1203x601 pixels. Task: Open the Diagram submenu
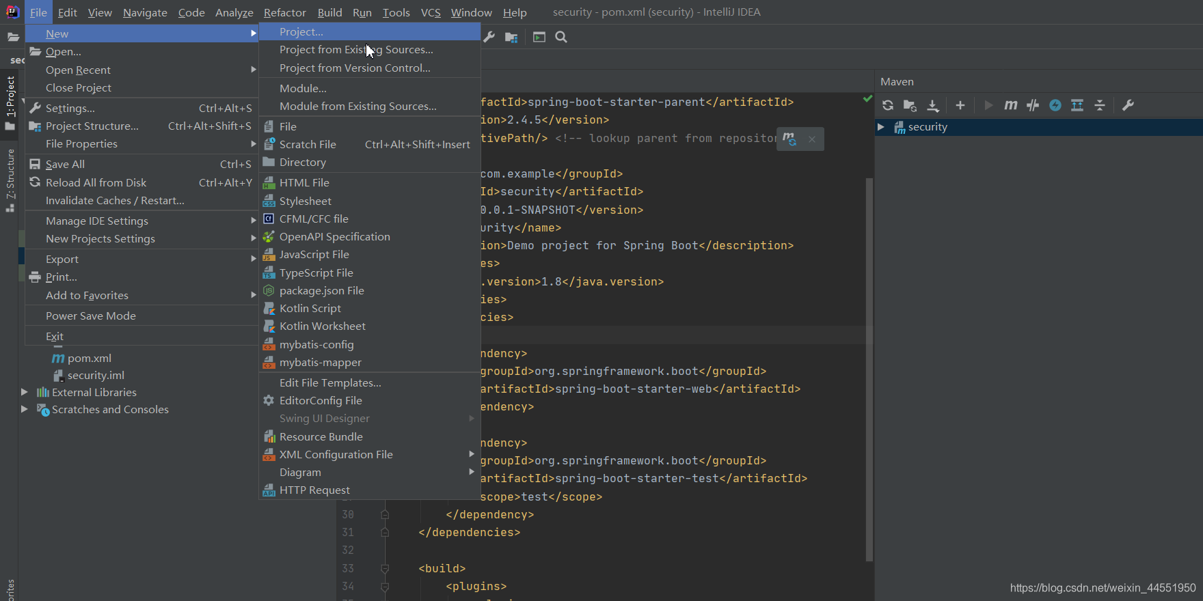(369, 472)
